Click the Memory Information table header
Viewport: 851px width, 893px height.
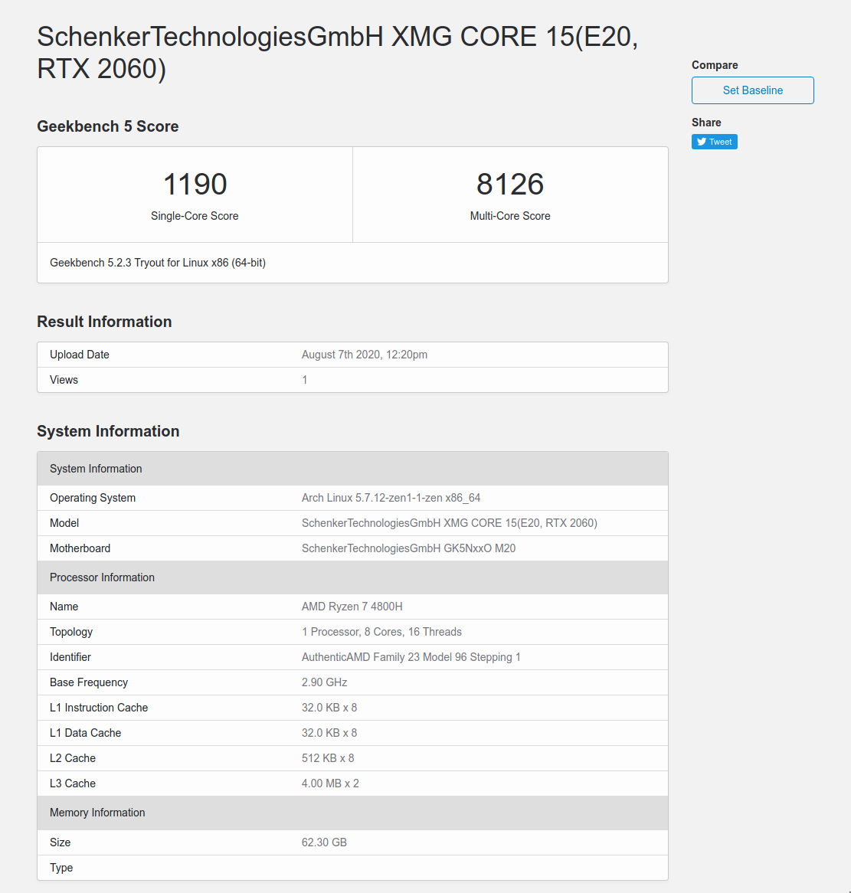pyautogui.click(x=352, y=813)
